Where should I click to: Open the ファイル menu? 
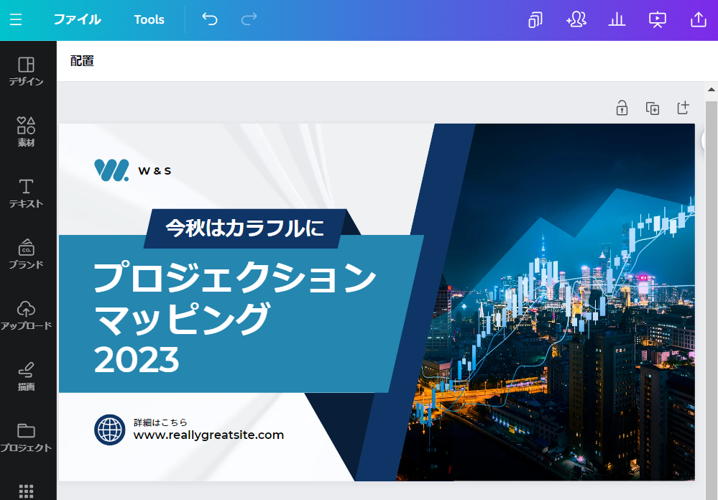(x=77, y=19)
